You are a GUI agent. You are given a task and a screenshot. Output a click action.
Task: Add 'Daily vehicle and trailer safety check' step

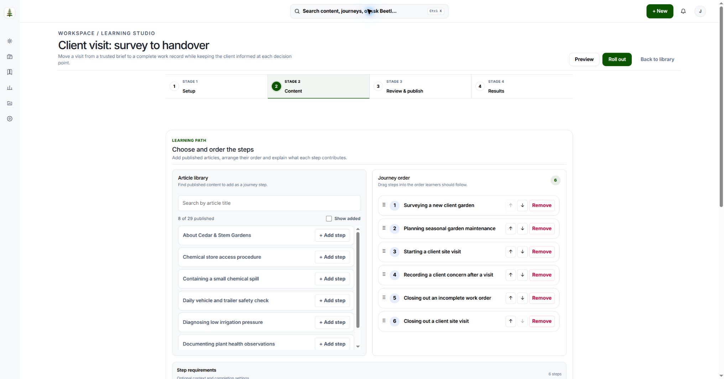[x=332, y=300]
